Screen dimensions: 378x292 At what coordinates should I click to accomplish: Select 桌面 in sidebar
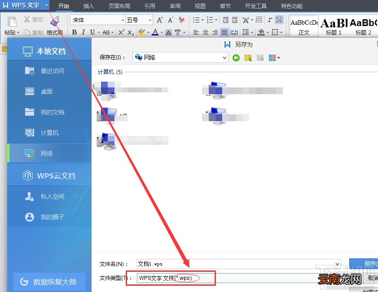(49, 92)
